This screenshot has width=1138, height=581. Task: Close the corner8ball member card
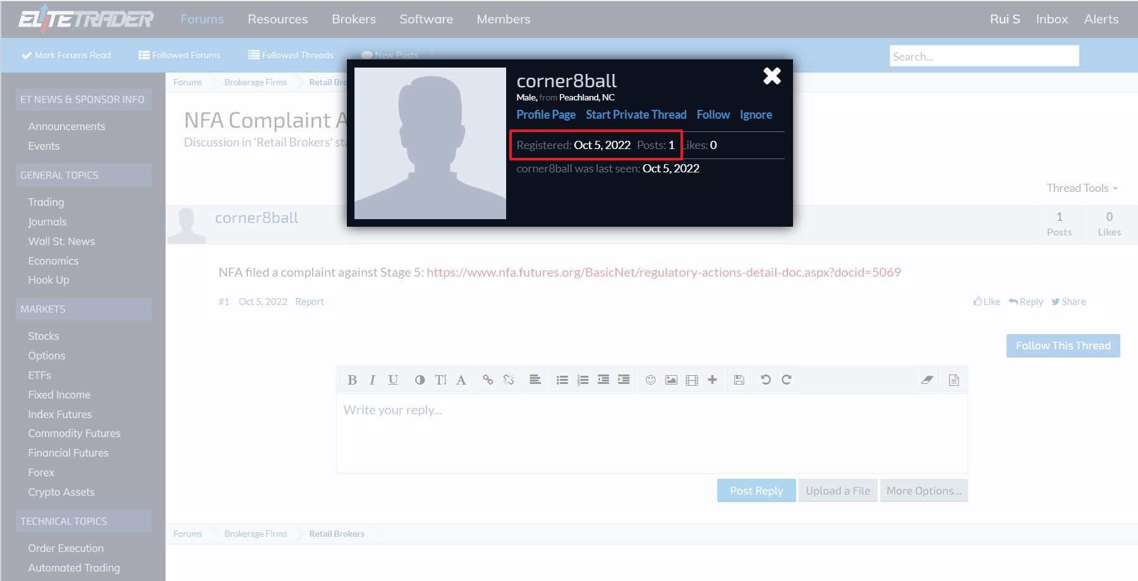[x=772, y=76]
